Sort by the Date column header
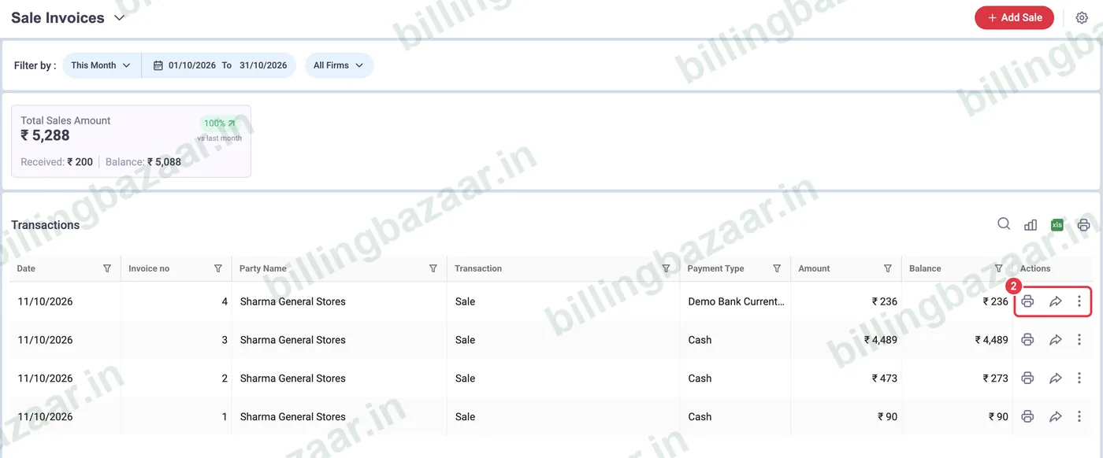 26,268
